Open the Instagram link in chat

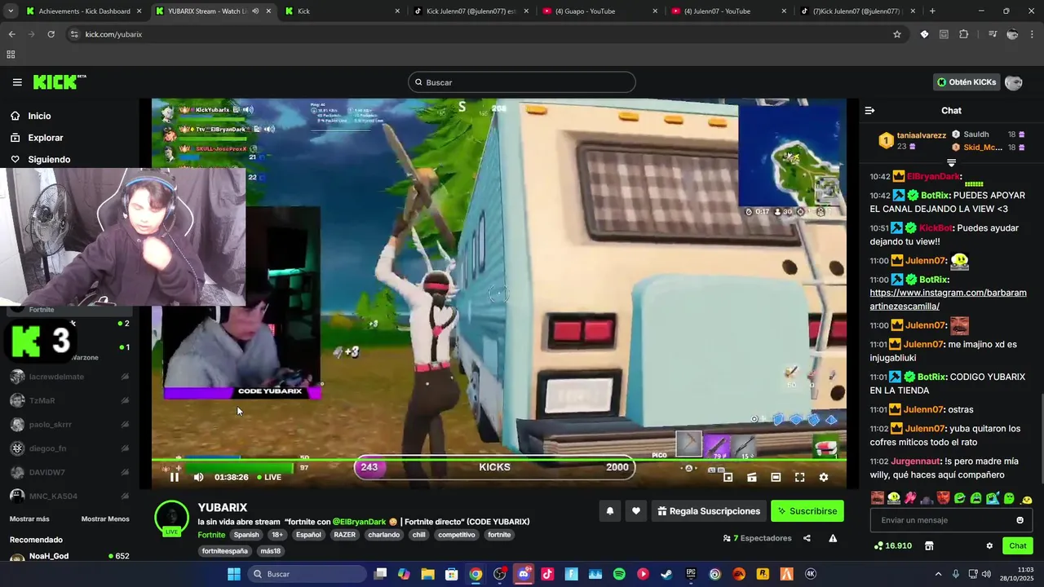pyautogui.click(x=948, y=299)
